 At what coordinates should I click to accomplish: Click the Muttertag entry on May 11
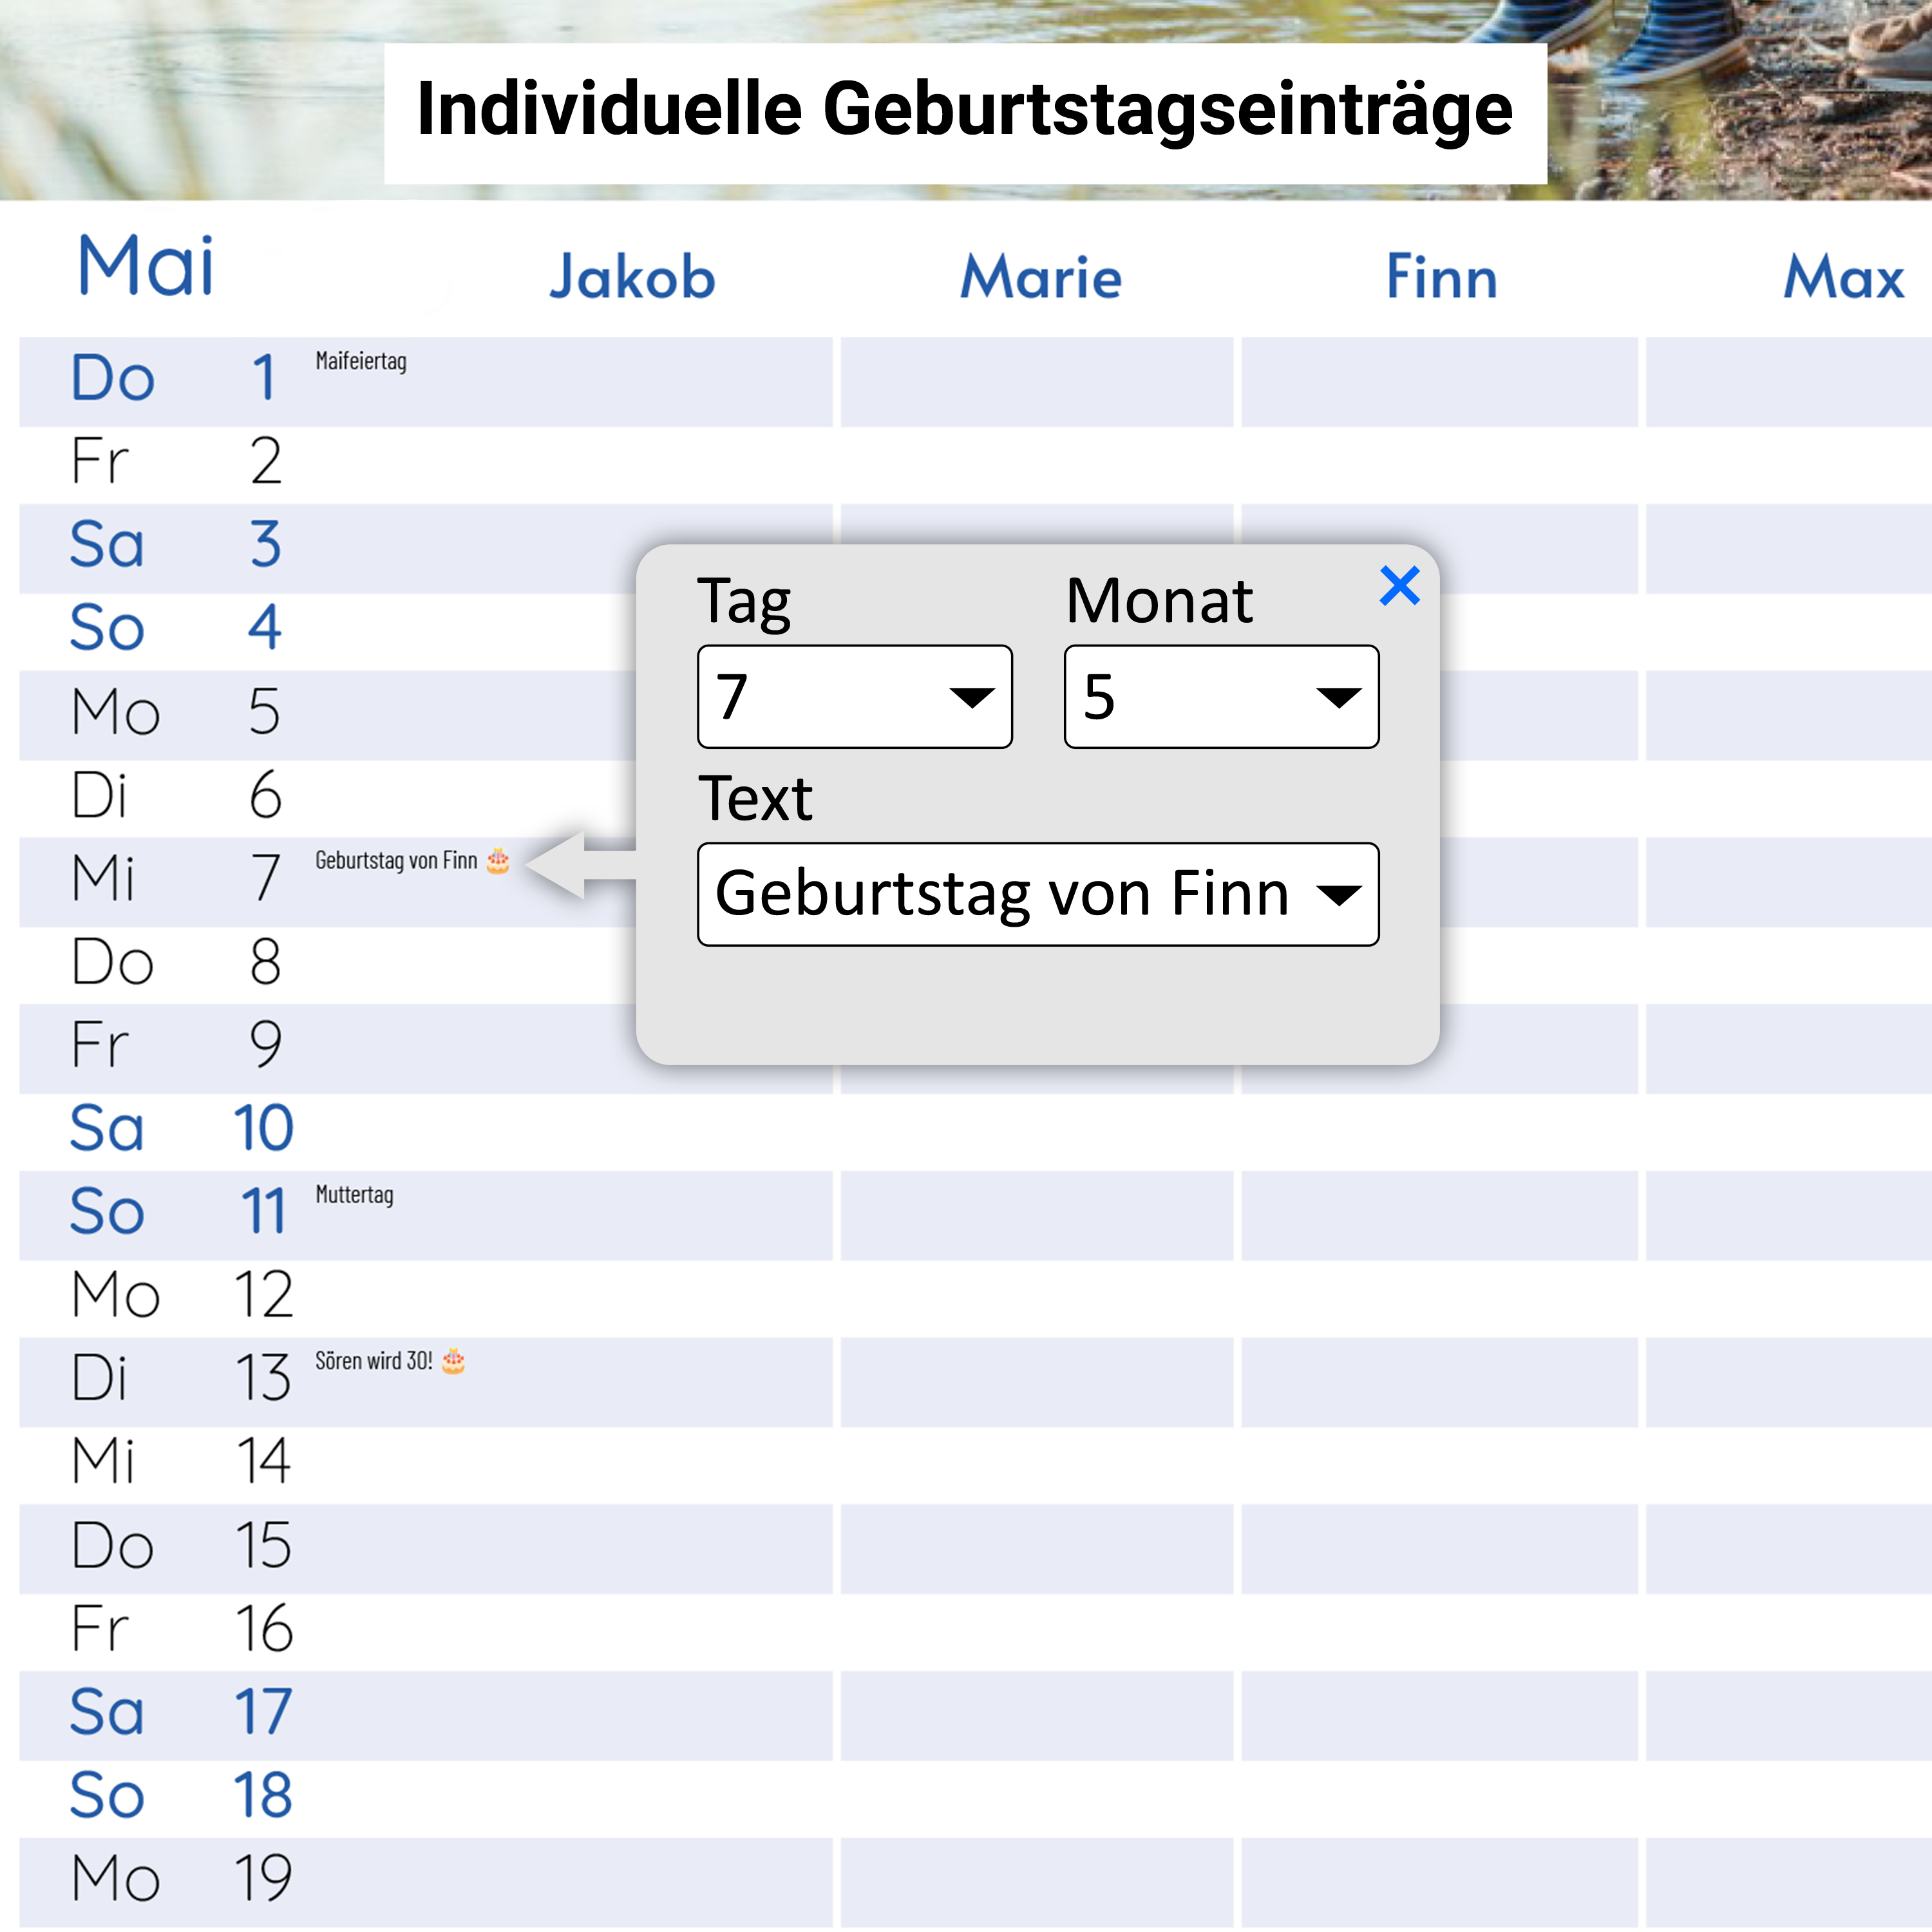tap(354, 1195)
